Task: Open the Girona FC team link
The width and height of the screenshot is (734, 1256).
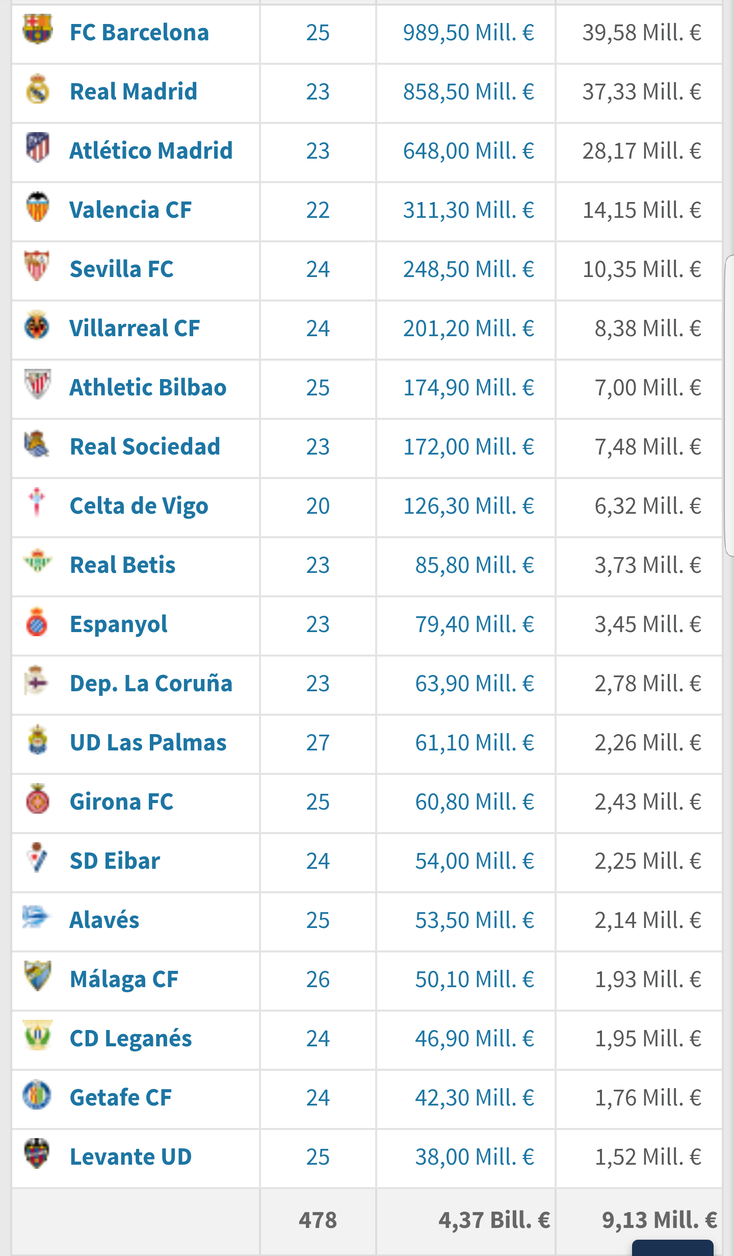Action: click(121, 802)
